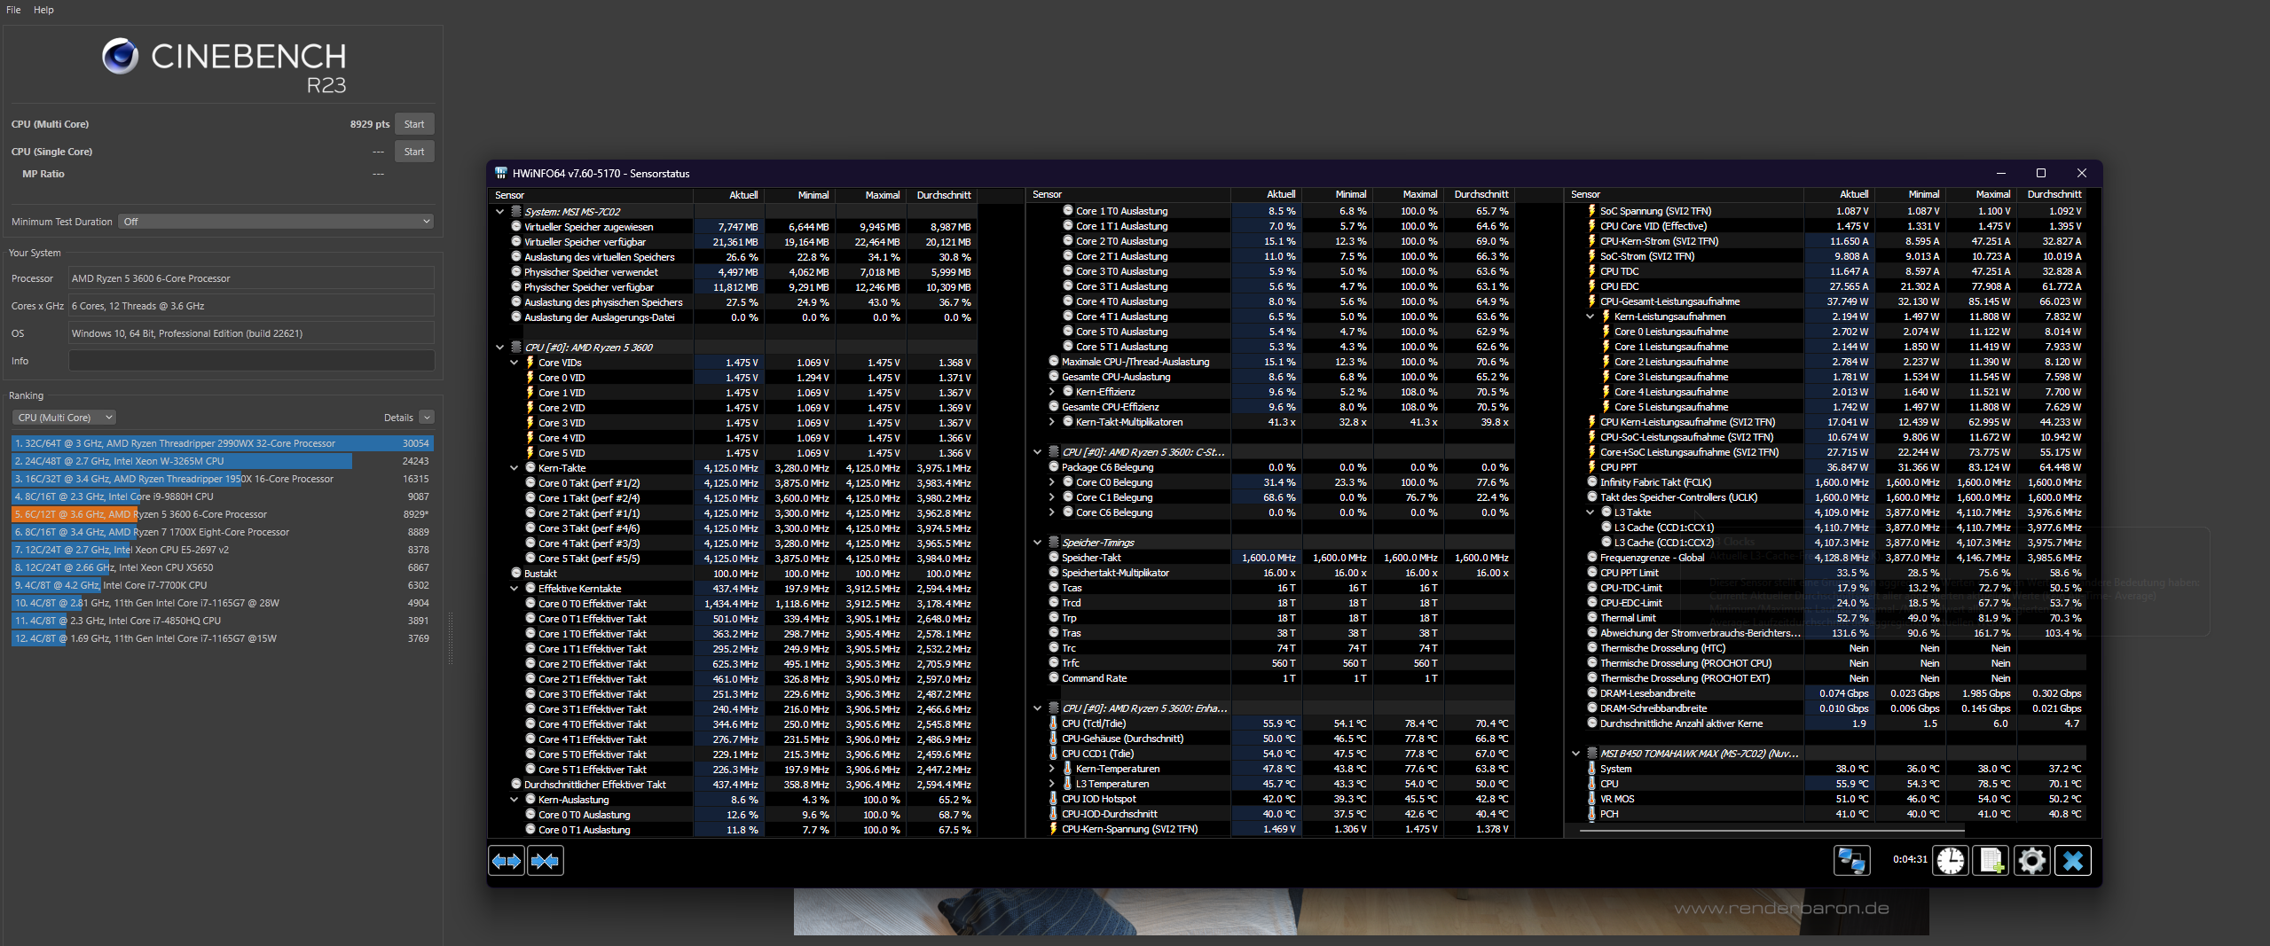2270x946 pixels.
Task: Expand the L3 Temperaturen group
Action: (1051, 784)
